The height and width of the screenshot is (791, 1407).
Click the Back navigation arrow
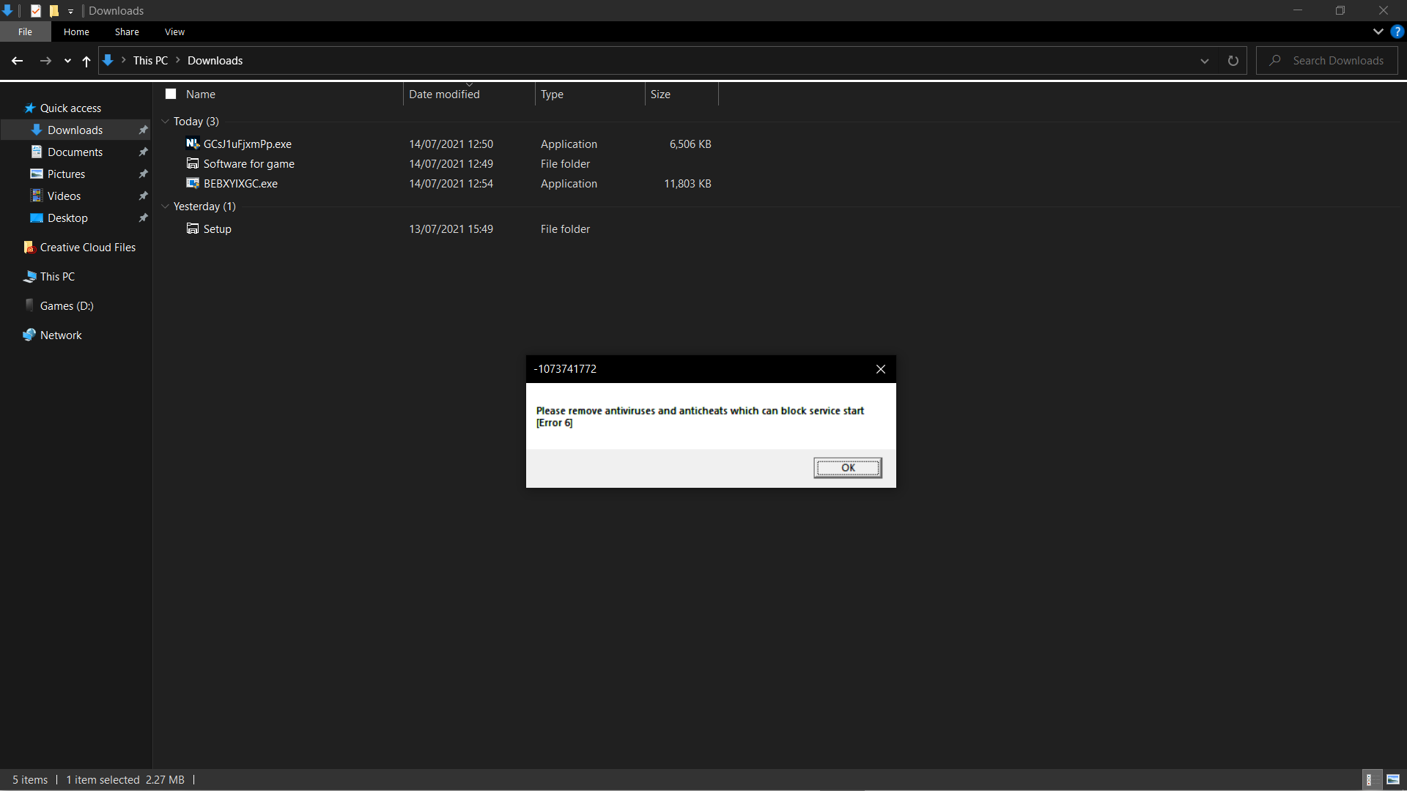[17, 61]
